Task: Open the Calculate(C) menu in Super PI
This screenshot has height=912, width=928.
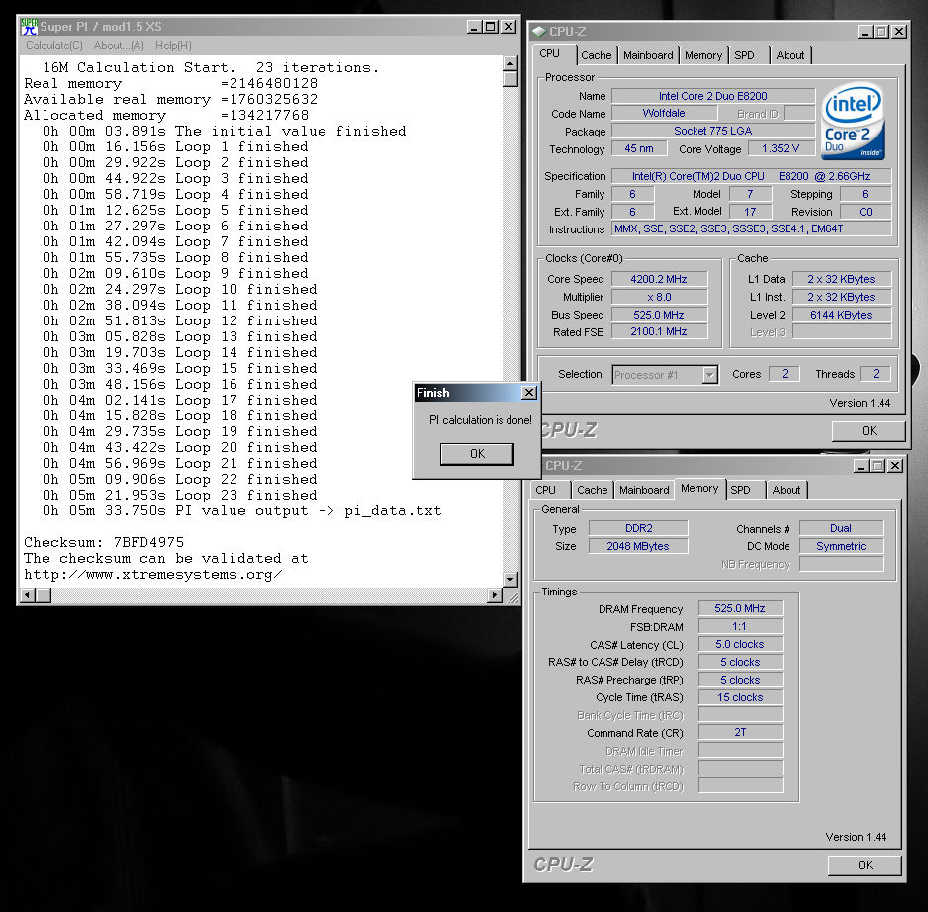Action: pos(53,46)
